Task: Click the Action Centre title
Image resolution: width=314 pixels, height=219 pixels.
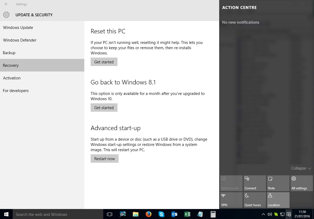Action: click(239, 8)
